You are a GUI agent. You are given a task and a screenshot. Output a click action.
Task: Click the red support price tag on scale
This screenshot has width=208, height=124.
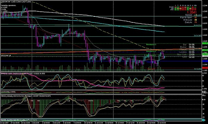tap(205, 68)
